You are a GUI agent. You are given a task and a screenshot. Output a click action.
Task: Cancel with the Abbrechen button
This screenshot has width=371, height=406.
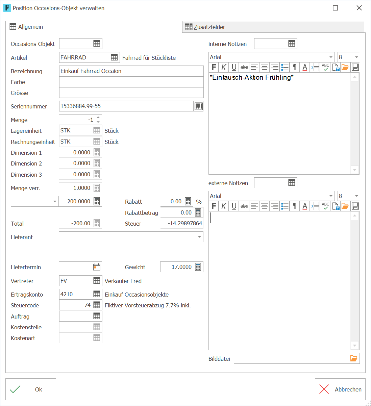click(340, 389)
